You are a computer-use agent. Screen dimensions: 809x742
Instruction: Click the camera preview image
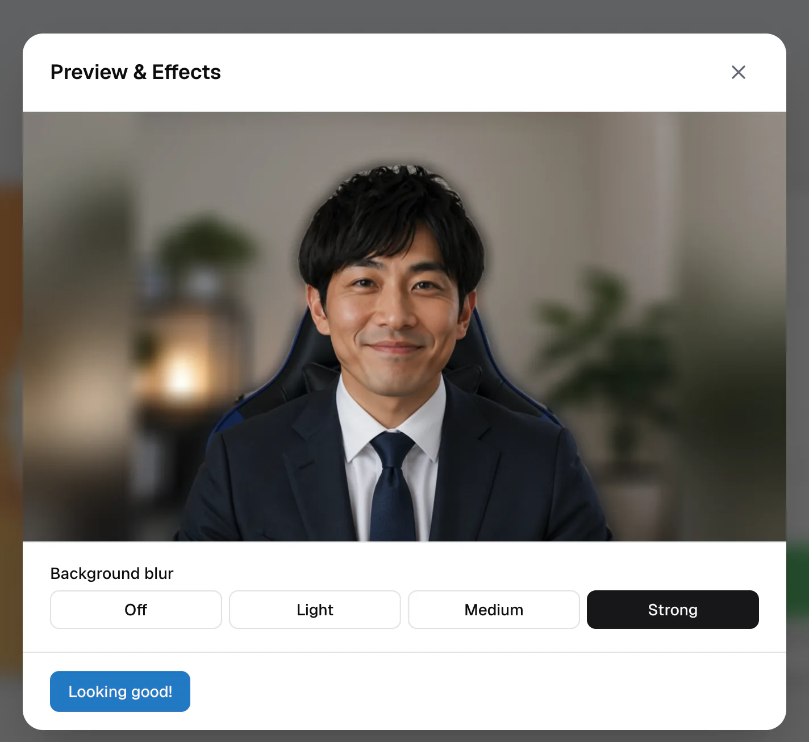coord(404,327)
